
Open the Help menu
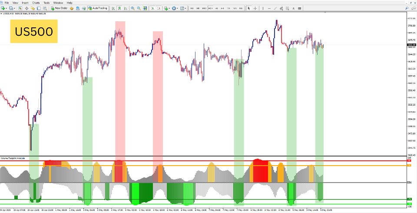pyautogui.click(x=69, y=3)
